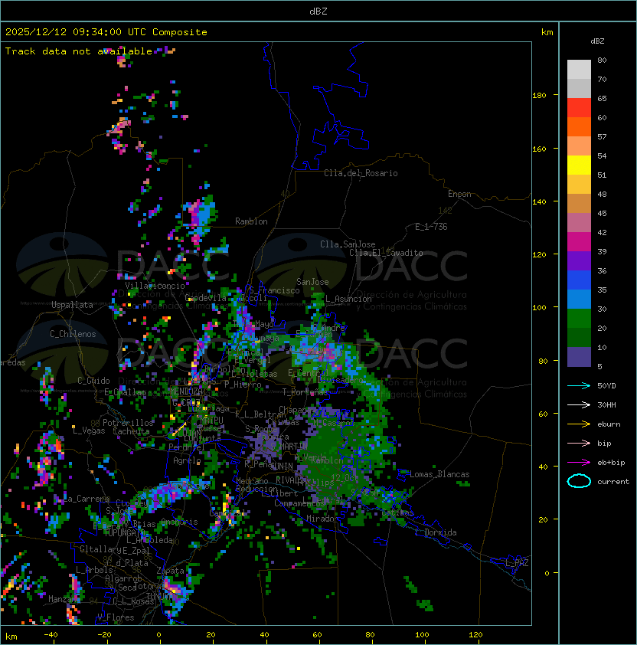Pick the bright yellow swatch in the dBZ scale

579,165
